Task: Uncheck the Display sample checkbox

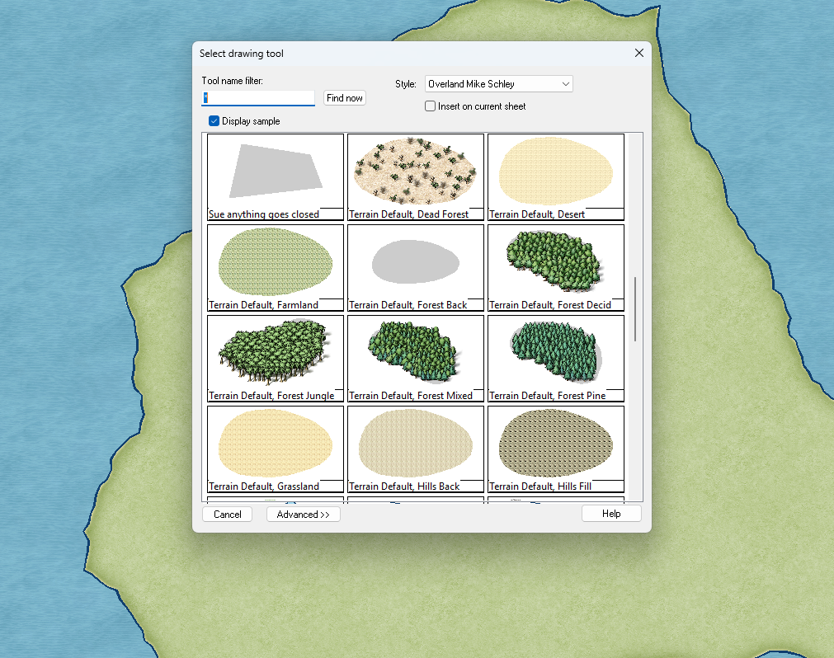Action: (214, 121)
